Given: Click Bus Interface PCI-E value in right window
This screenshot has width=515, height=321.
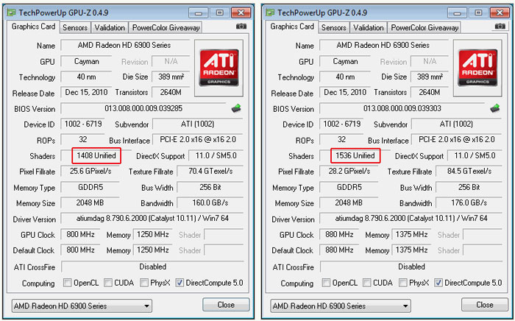Looking at the screenshot, I should pos(457,140).
